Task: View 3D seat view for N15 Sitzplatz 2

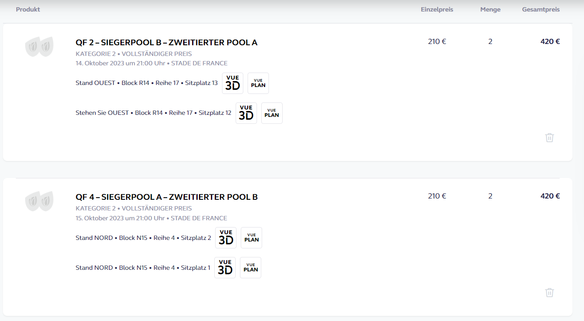Action: coord(226,238)
